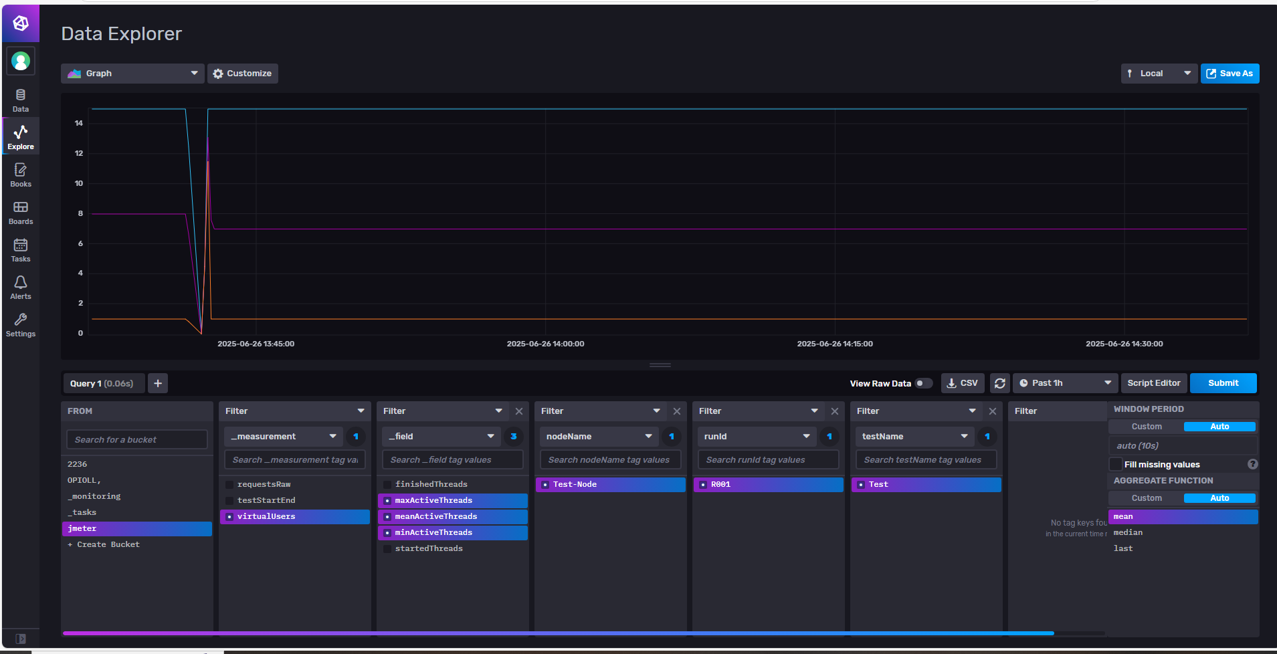
Task: Deselect the maxActiveThreads field
Action: point(453,501)
